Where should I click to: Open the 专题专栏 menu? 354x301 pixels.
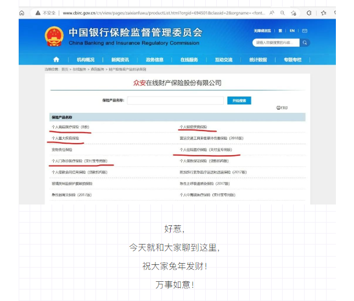point(293,60)
